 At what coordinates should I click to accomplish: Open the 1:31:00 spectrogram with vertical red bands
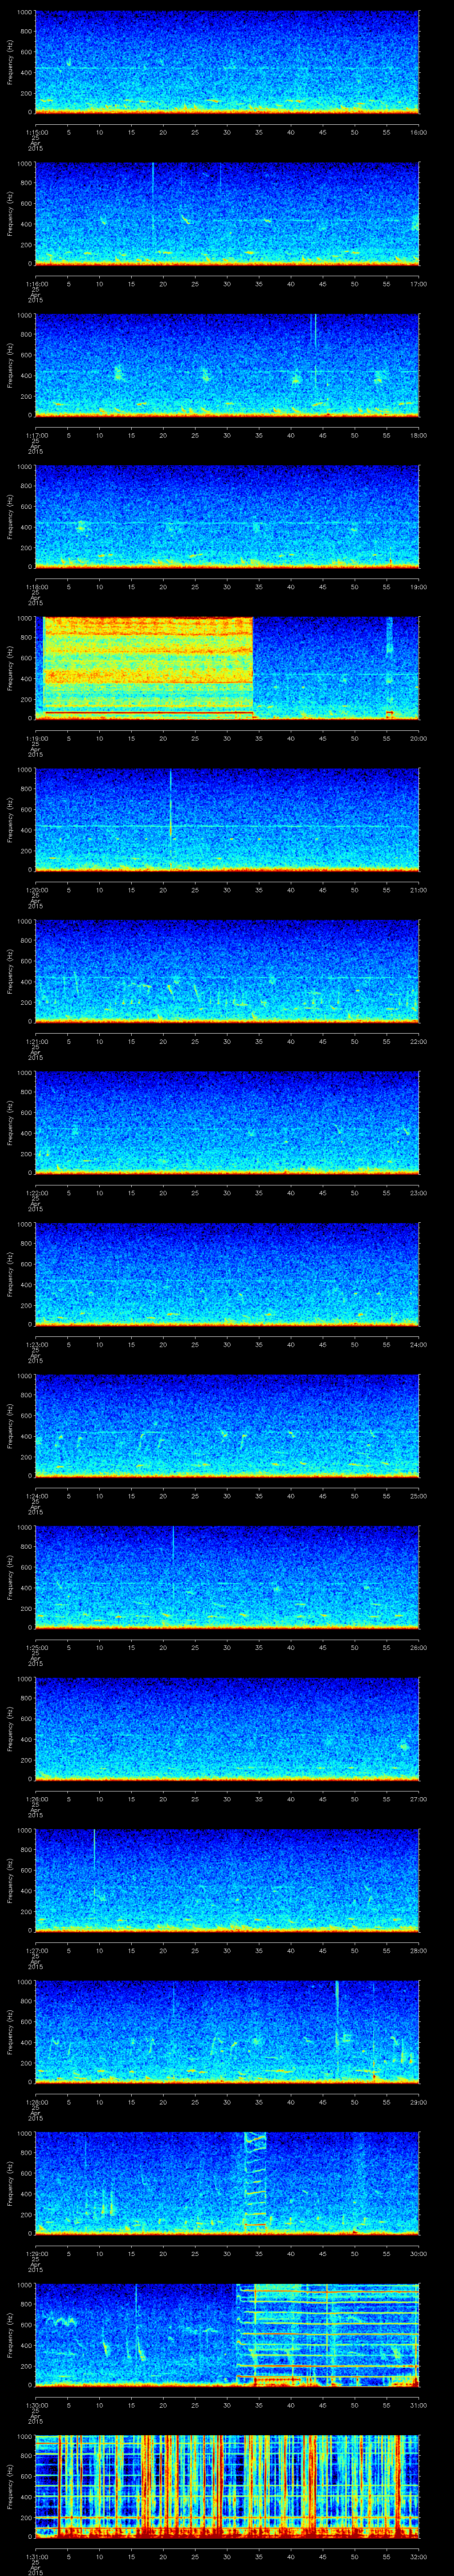[227, 2487]
